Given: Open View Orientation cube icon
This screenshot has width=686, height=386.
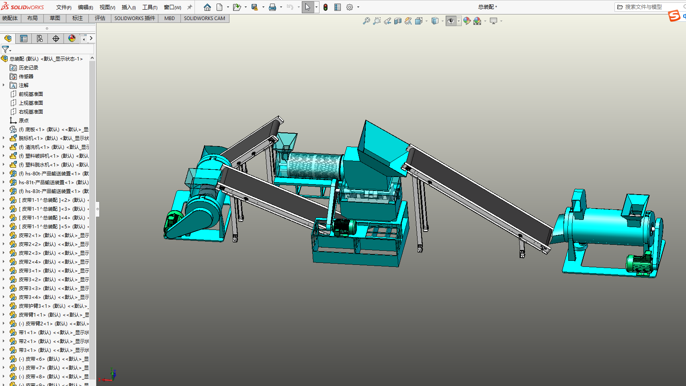Looking at the screenshot, I should click(419, 21).
